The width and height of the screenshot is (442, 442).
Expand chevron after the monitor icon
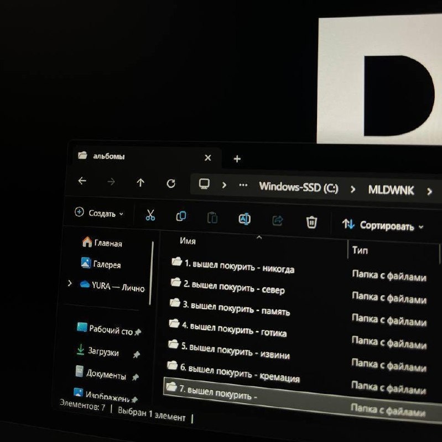tap(224, 185)
